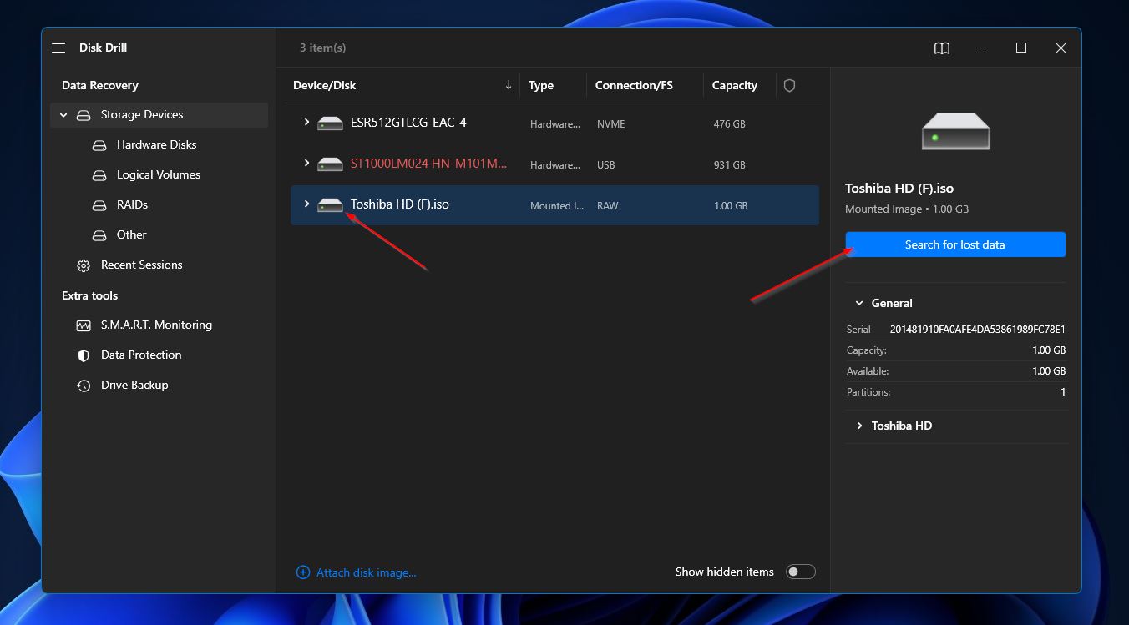Expand the Toshiba HD partition section
The height and width of the screenshot is (625, 1129).
pos(858,426)
